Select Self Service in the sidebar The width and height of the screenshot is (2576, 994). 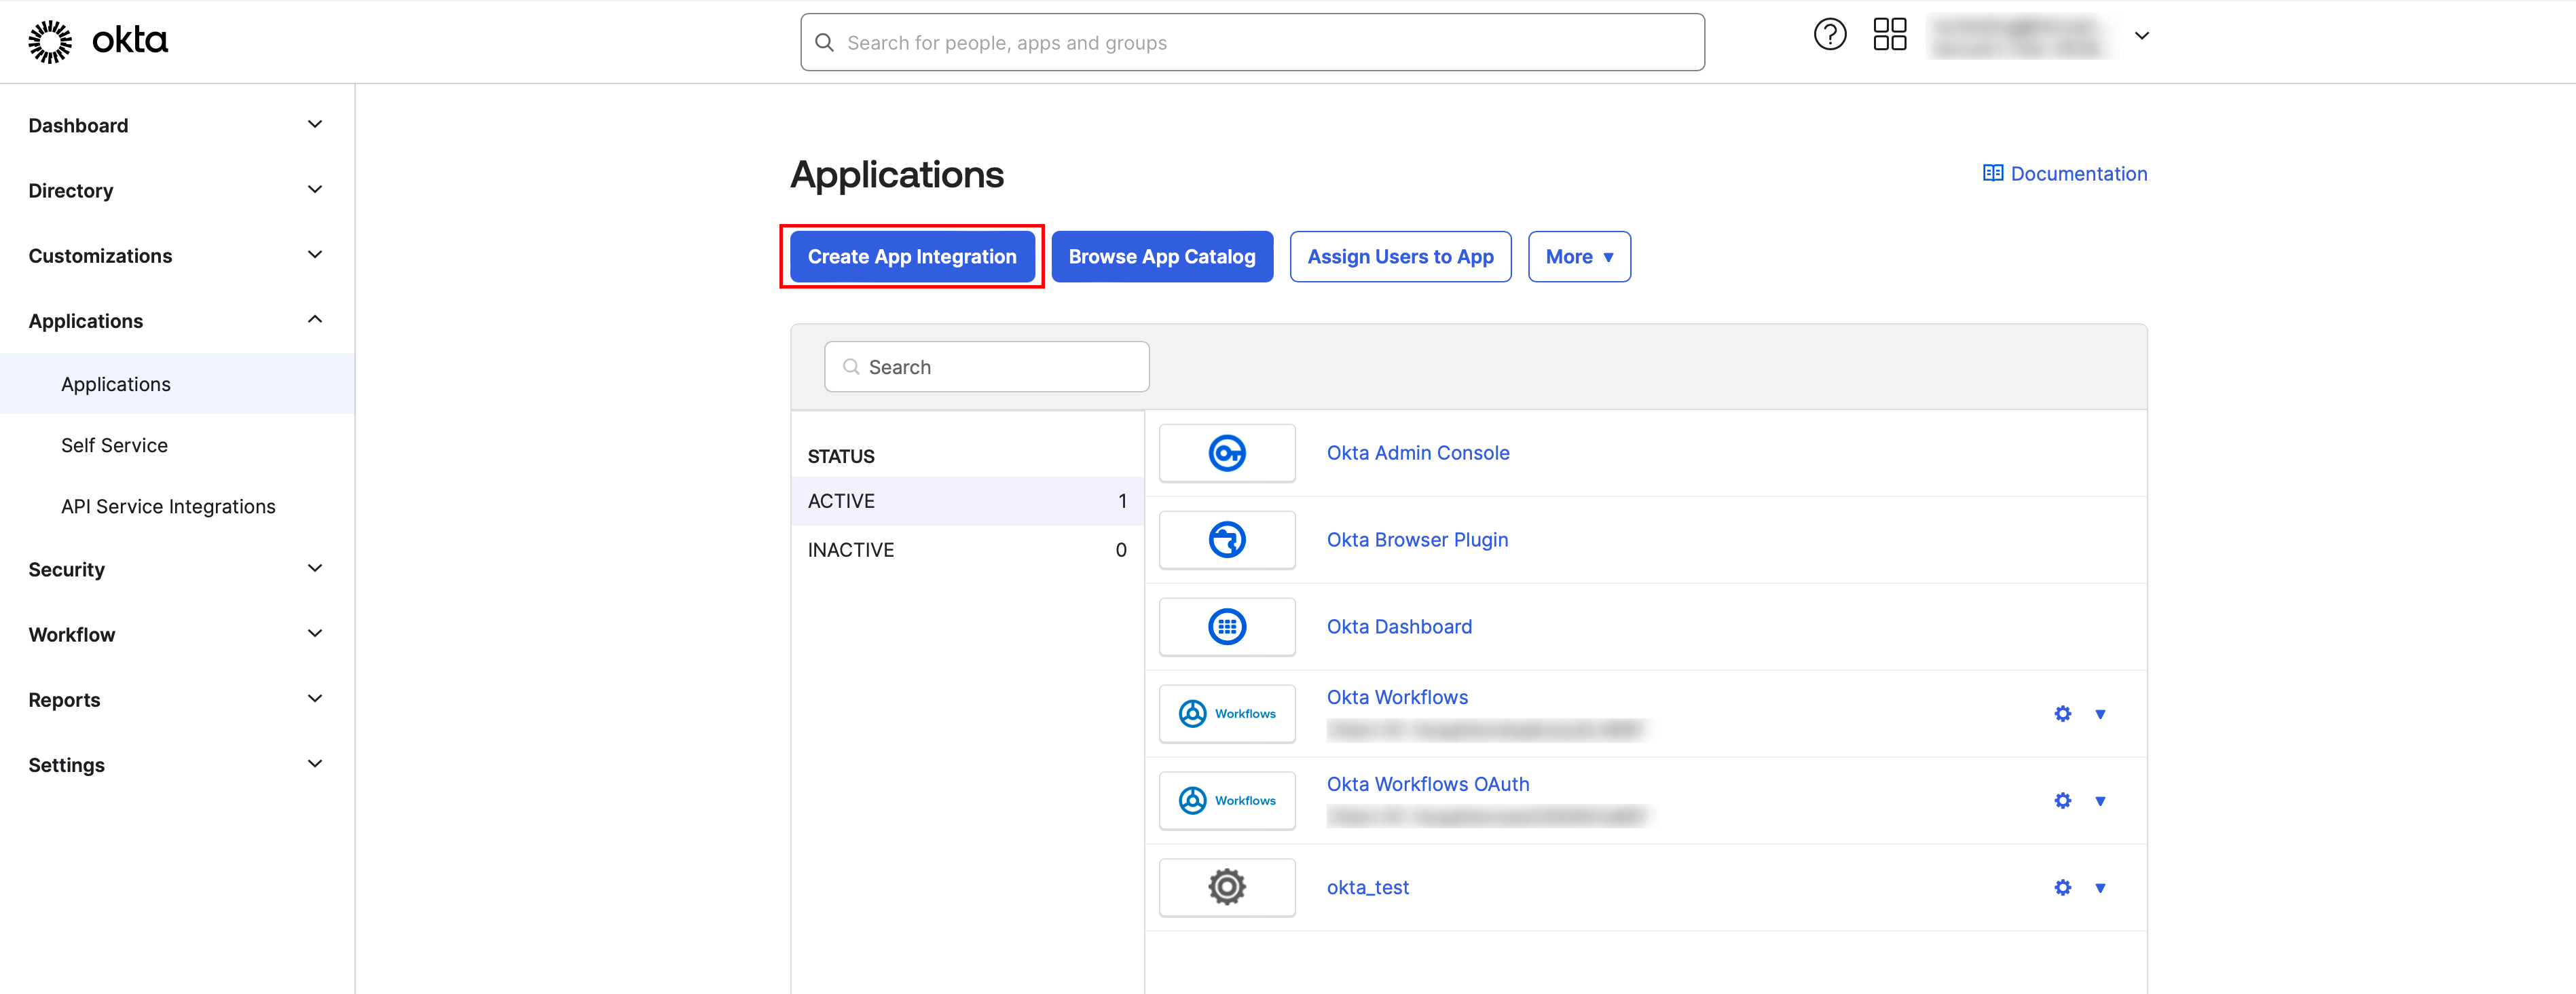[x=114, y=445]
